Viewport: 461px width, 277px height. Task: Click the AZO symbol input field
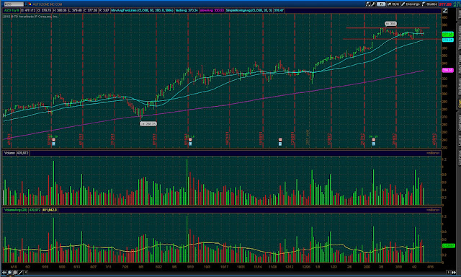14,4
